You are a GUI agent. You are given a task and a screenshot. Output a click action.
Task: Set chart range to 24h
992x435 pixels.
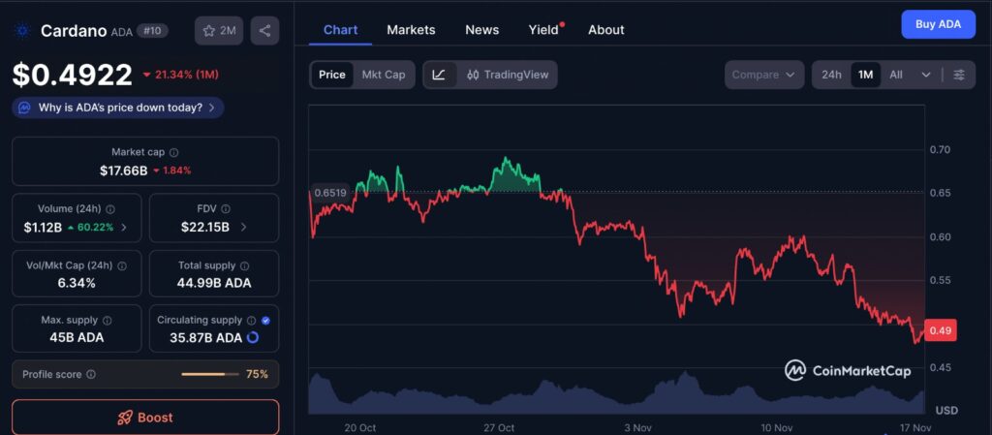pos(831,75)
